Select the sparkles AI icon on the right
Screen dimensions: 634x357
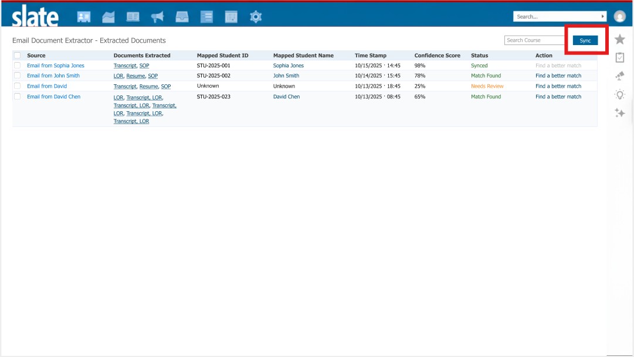point(619,113)
